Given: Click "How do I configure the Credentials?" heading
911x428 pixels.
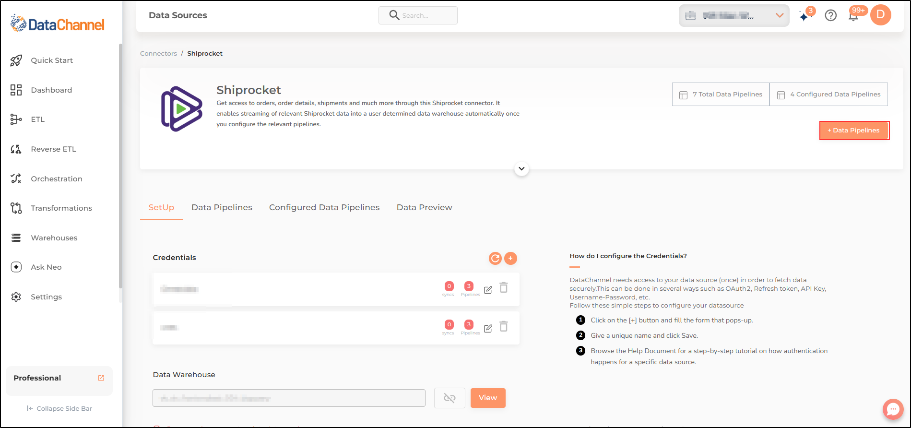Looking at the screenshot, I should coord(628,256).
